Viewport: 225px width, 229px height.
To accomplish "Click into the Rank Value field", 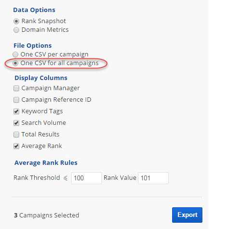I will coord(153,178).
